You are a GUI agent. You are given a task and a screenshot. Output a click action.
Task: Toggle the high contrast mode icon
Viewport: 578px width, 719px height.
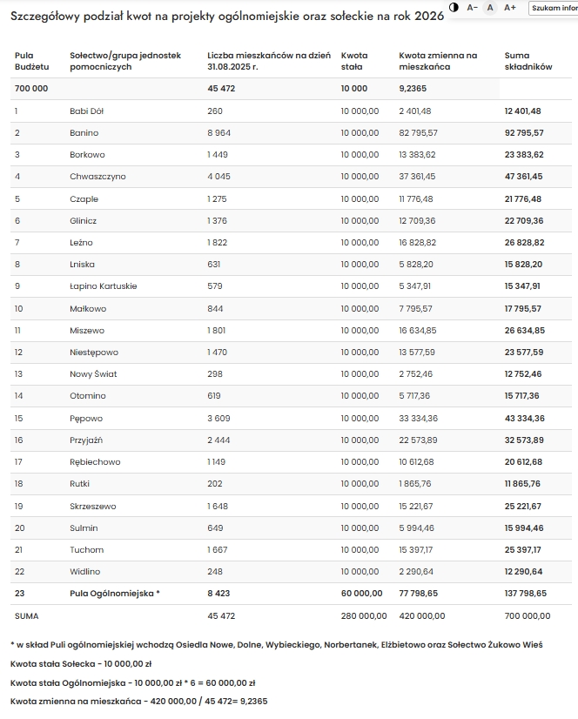pos(454,7)
